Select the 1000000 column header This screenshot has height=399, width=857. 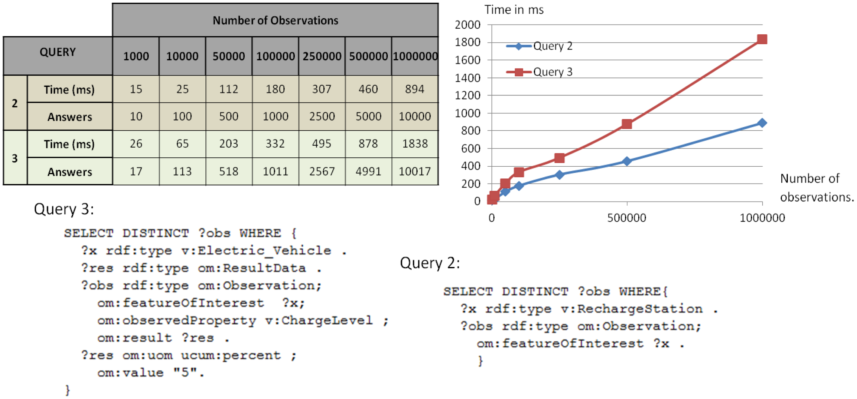[x=415, y=56]
